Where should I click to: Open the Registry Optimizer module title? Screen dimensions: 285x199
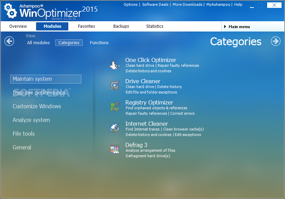[x=149, y=102]
